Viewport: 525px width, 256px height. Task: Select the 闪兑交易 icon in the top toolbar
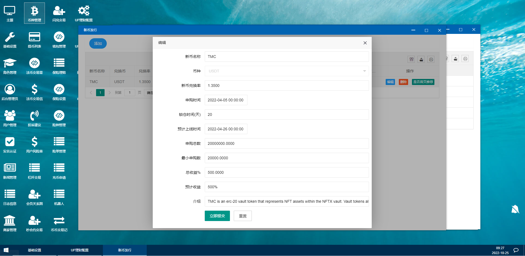[59, 13]
